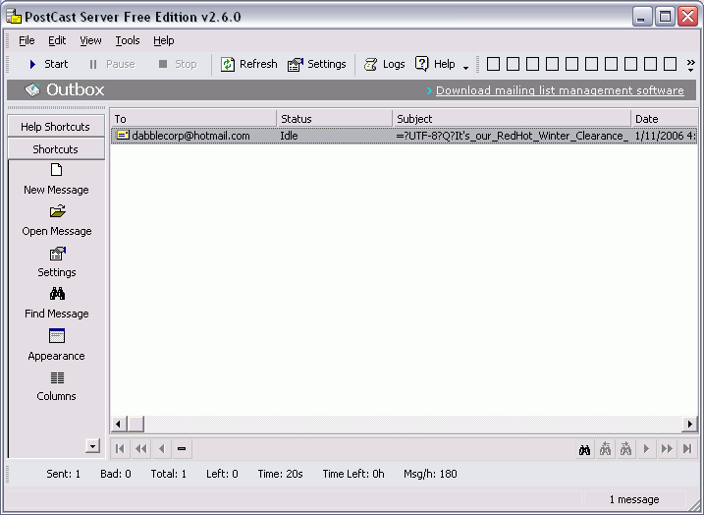Start sending with the Start toolbar button
Viewport: 704px width, 515px height.
point(48,64)
